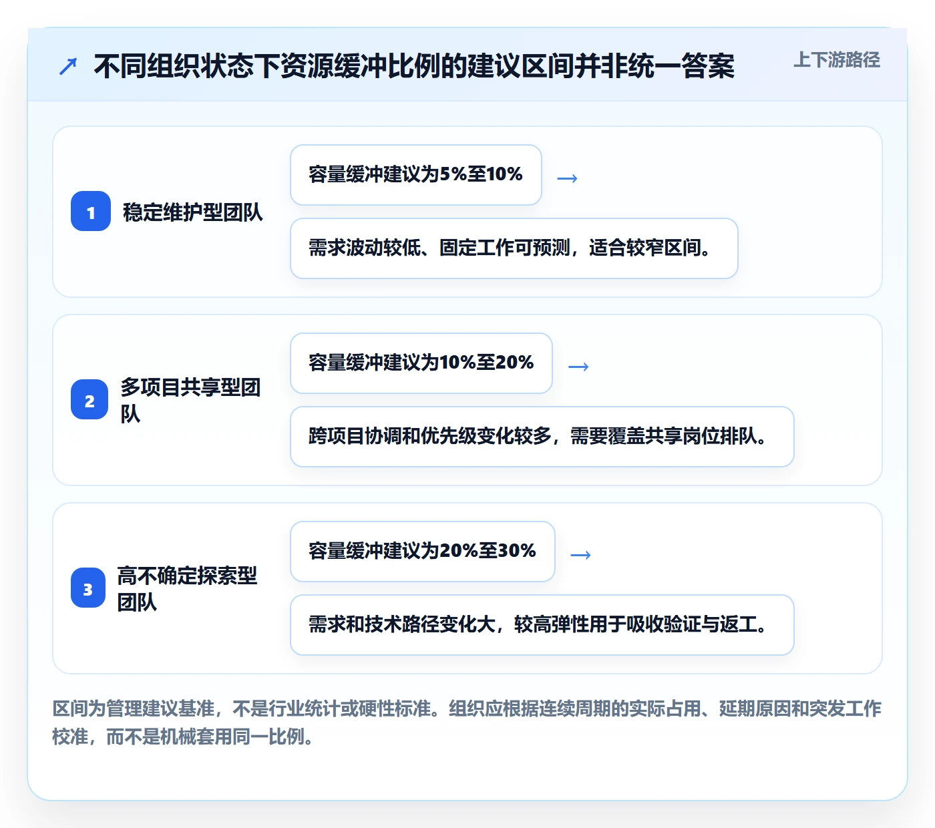This screenshot has height=828, width=935.
Task: Click the arrow after 容量缓冲建议为20%至30%
Action: tap(580, 555)
